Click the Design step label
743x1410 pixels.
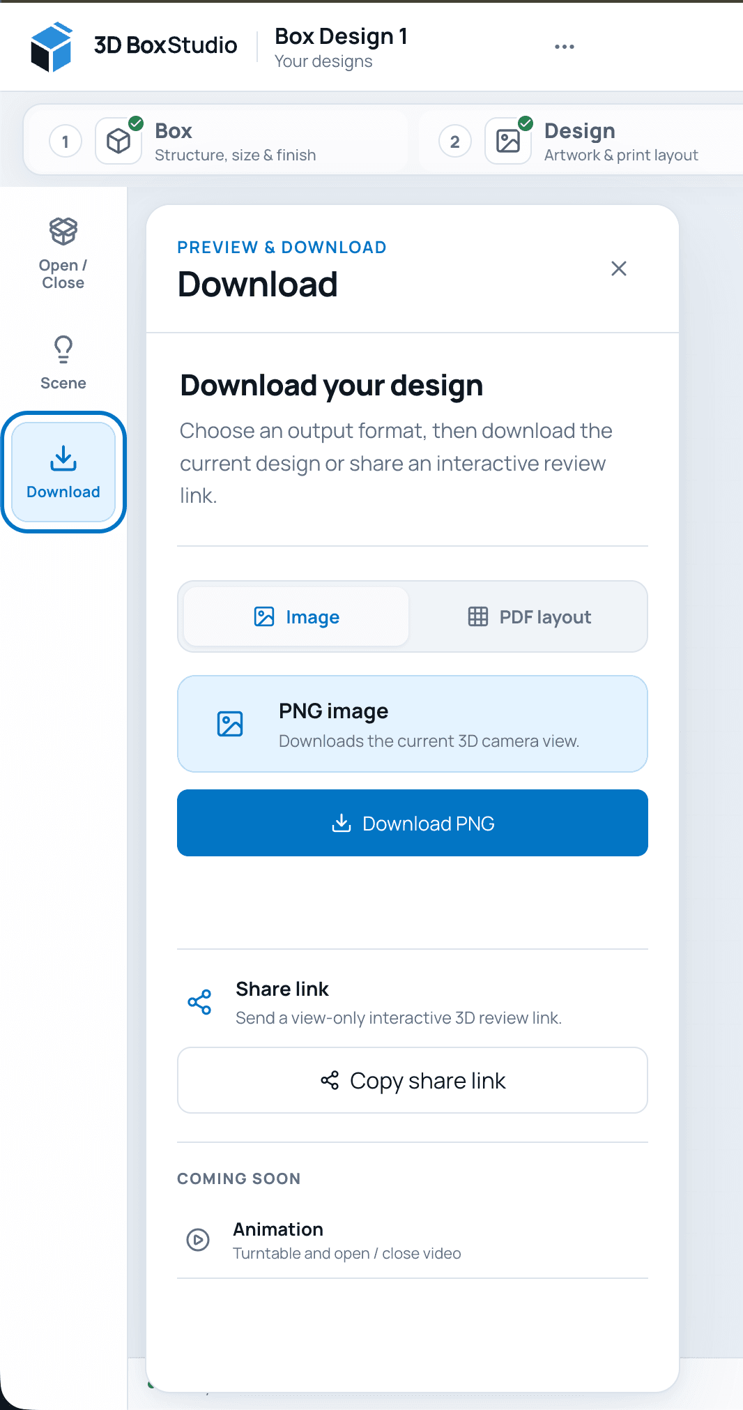[580, 131]
